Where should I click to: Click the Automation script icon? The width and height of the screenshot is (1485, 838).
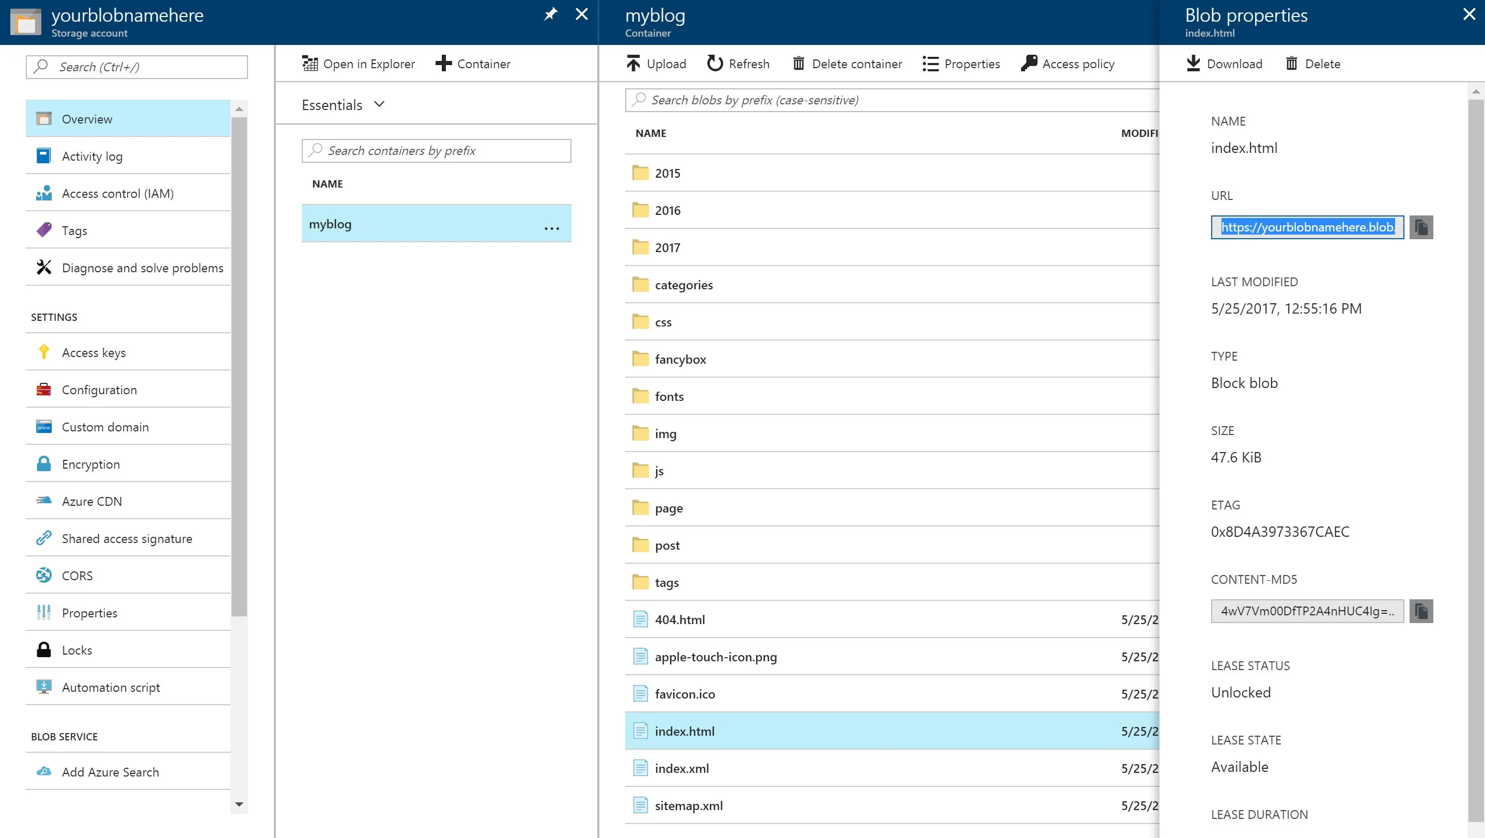point(44,687)
